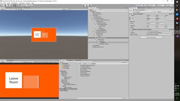Open Firefox from the taskbar
The width and height of the screenshot is (180, 101).
177,19
